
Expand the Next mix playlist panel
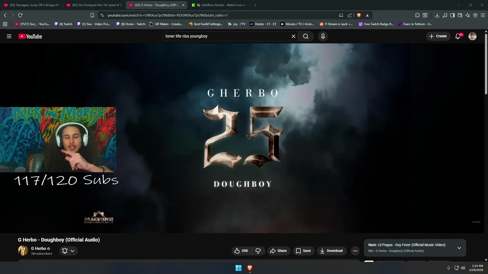(x=459, y=248)
